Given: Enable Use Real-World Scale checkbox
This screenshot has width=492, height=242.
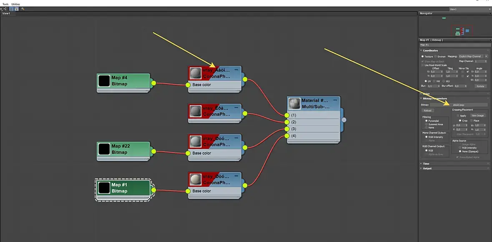Looking at the screenshot, I should pyautogui.click(x=422, y=65).
